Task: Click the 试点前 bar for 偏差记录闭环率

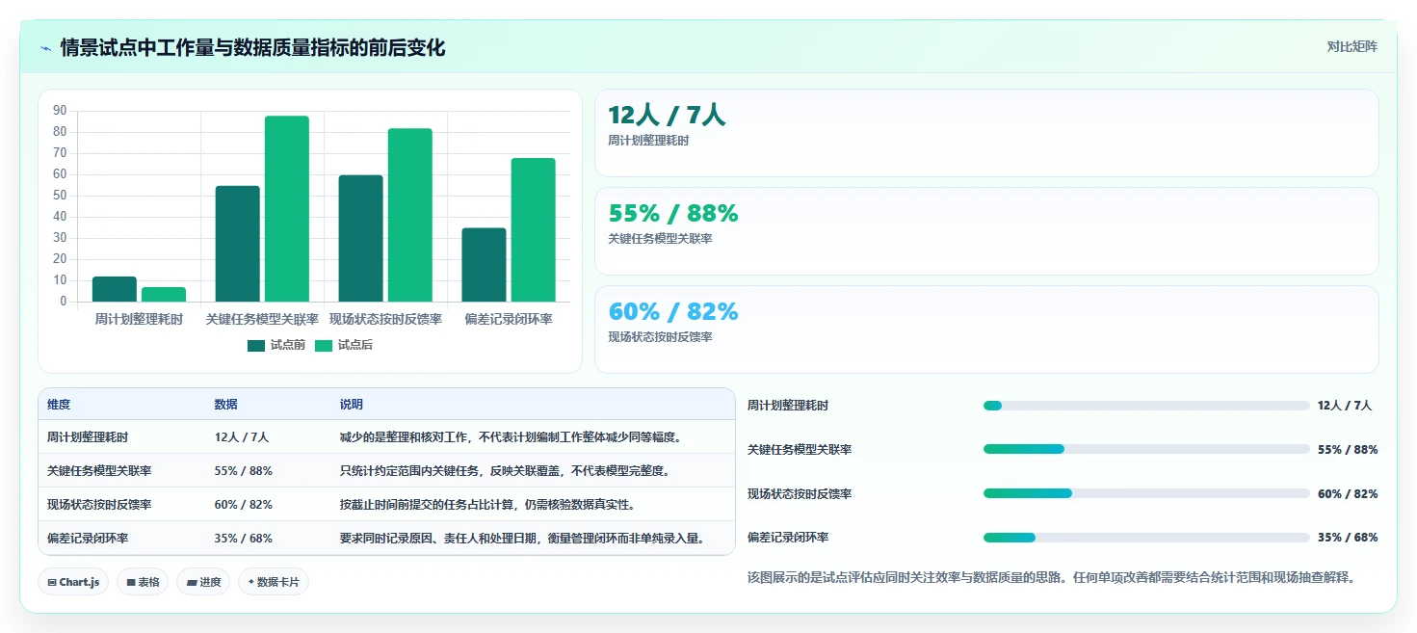Action: point(484,265)
